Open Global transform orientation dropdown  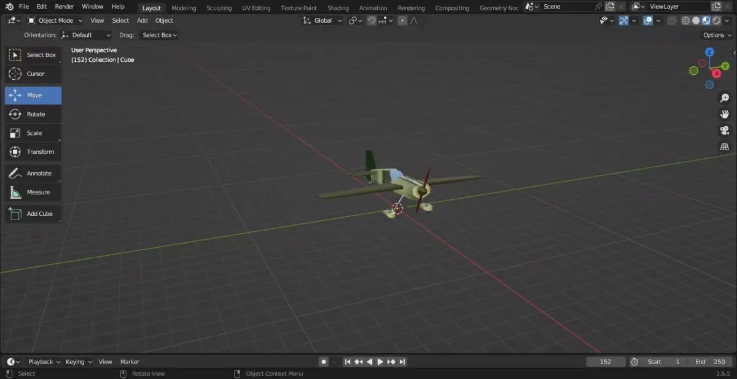(x=322, y=20)
